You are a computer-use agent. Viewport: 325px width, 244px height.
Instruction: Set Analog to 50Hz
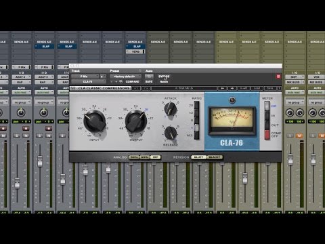tap(134, 157)
